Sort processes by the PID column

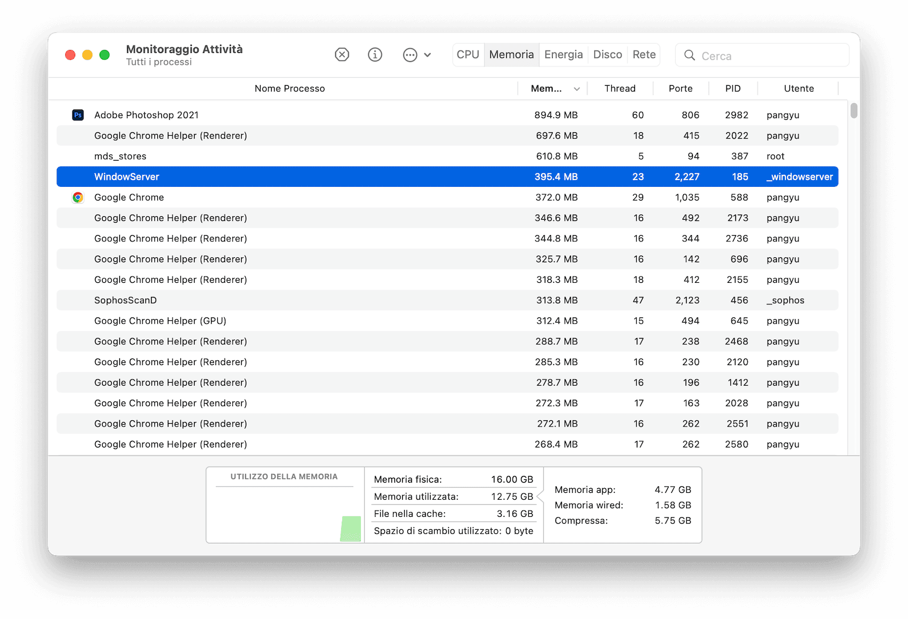tap(733, 89)
